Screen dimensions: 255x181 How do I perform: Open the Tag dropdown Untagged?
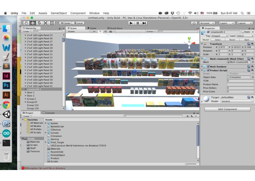219,36
